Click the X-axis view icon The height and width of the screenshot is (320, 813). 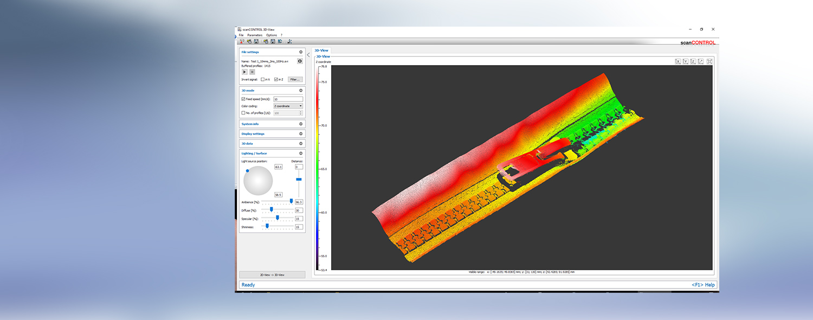click(x=677, y=61)
